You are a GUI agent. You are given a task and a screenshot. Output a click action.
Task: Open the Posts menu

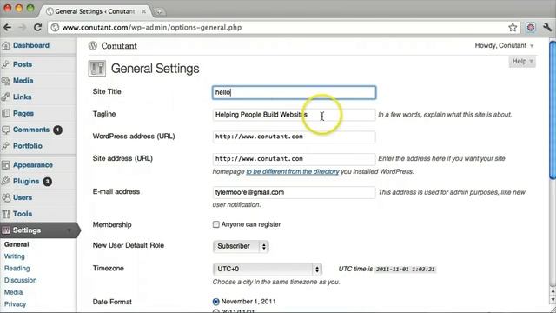[23, 64]
